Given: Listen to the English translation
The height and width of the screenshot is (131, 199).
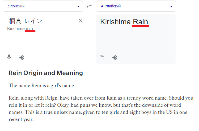Looking at the screenshot, I should (x=115, y=58).
